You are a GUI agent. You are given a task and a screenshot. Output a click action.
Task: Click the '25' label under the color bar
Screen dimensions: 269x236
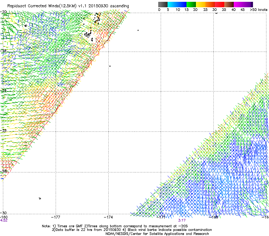[x=205, y=10]
